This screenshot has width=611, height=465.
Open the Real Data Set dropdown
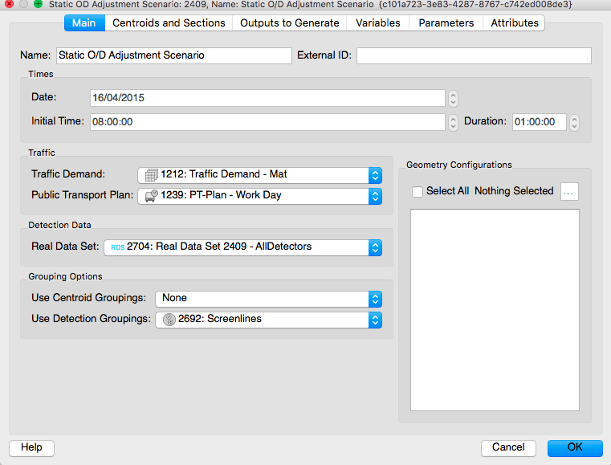242,247
